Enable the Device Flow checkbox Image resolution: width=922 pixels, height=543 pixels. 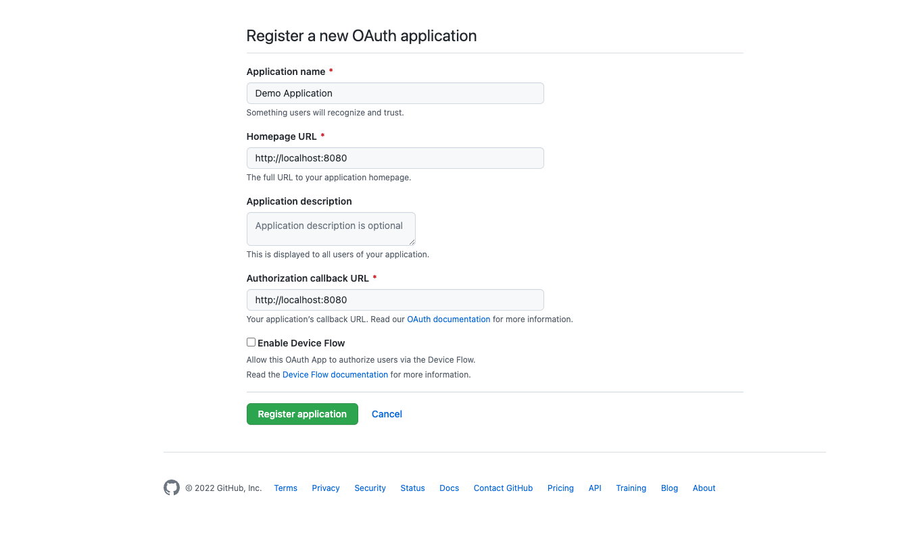click(251, 342)
